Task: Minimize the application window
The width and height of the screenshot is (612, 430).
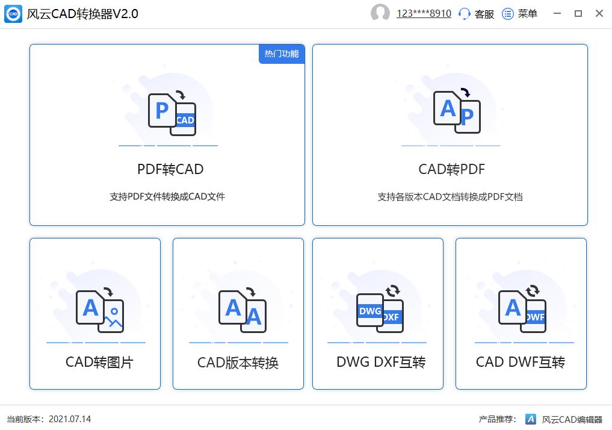Action: pos(557,13)
